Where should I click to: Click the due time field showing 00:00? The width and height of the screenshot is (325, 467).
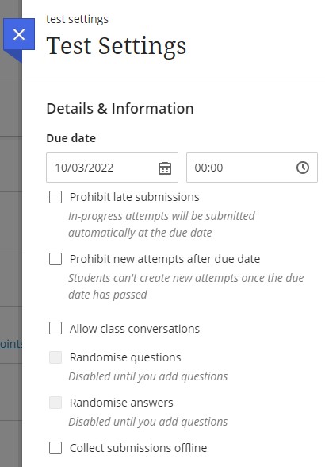pyautogui.click(x=252, y=168)
